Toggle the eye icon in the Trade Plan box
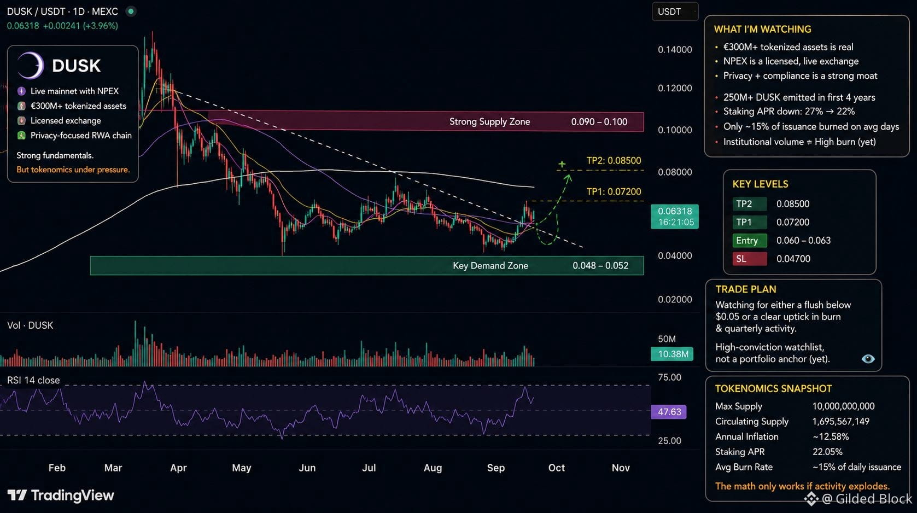917x513 pixels. [868, 359]
